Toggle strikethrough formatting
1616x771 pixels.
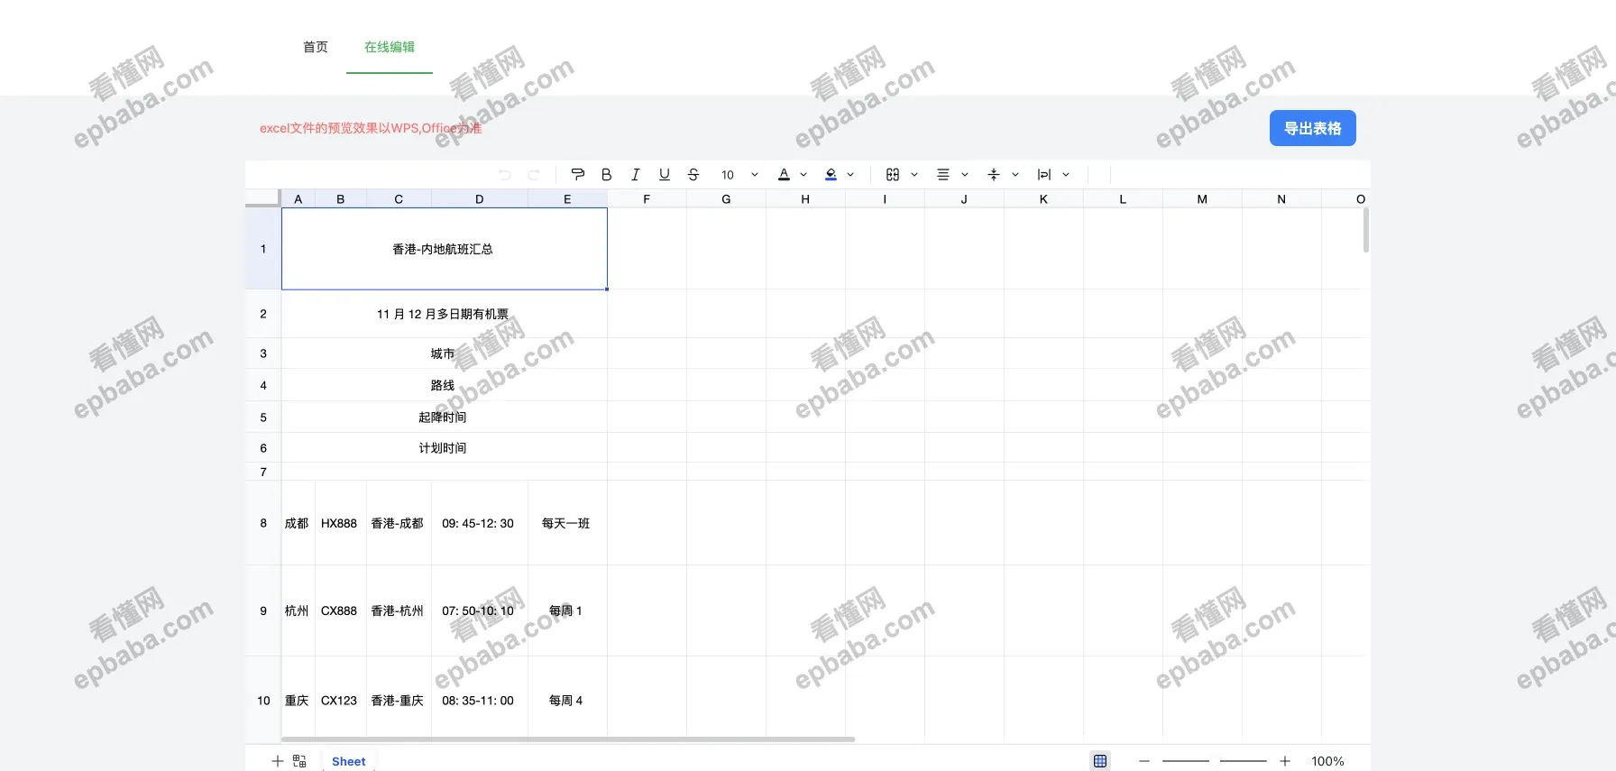693,174
